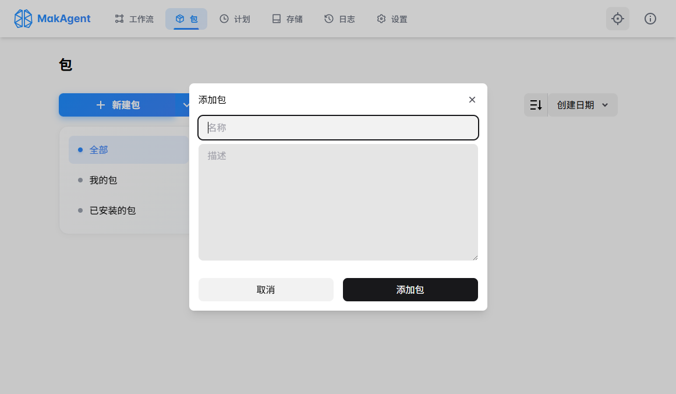
Task: Confirm with the black 添加包 button
Action: tap(410, 290)
